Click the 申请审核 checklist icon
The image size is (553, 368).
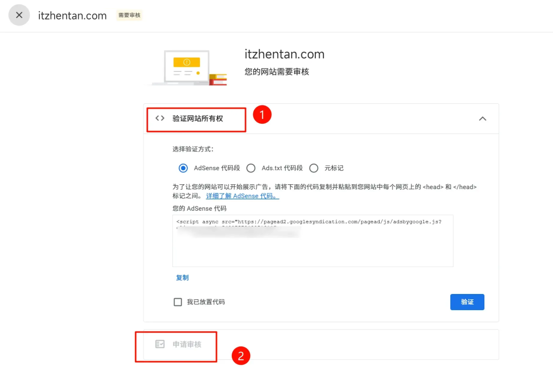pos(160,344)
